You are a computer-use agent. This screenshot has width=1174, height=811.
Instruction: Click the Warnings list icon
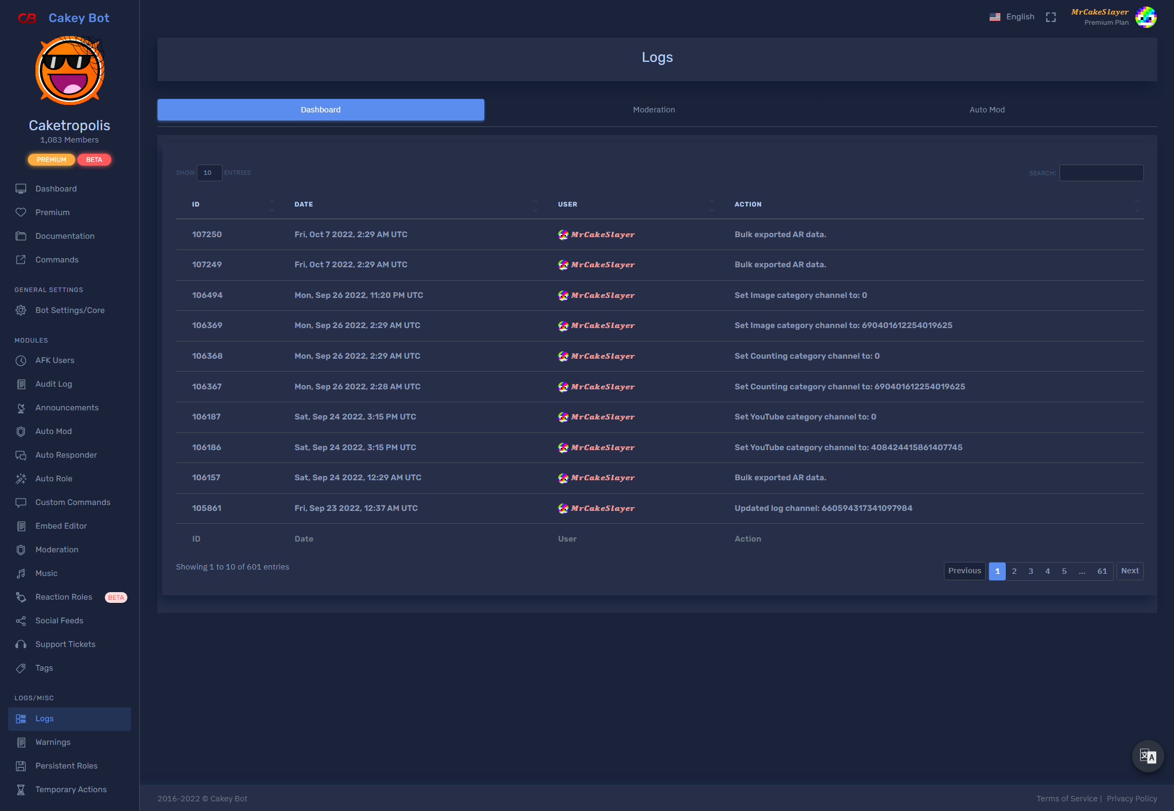(x=21, y=742)
